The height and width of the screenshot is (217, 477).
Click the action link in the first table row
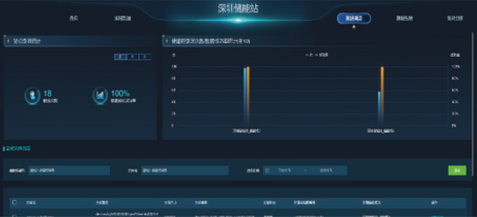coord(437,215)
